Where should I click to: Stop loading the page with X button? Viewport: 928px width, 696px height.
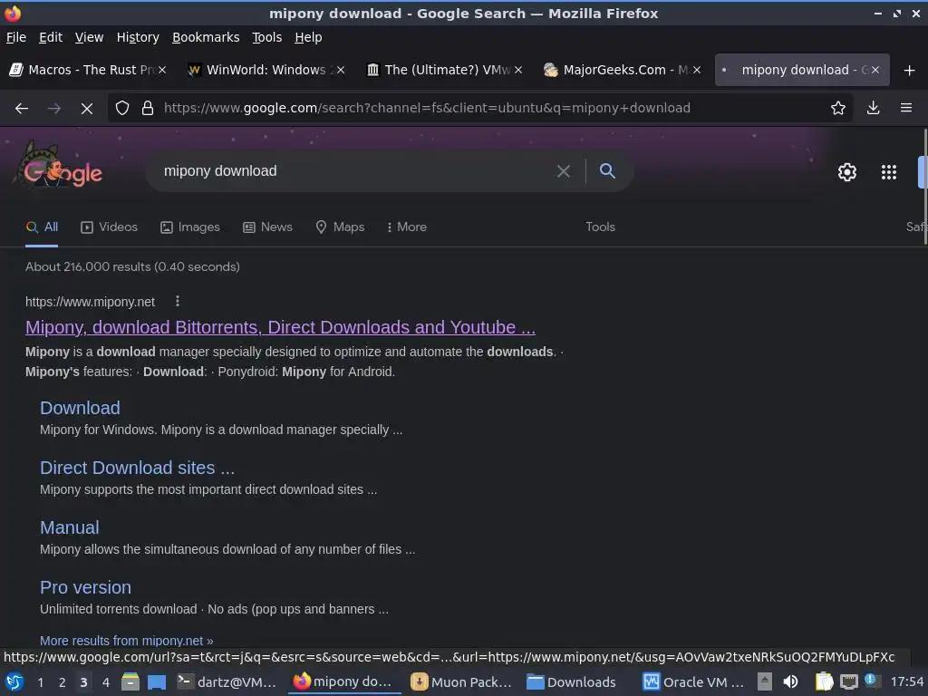tap(86, 108)
